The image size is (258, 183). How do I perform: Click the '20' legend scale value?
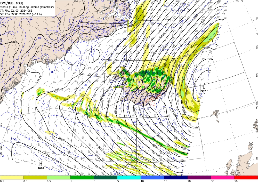coord(189,181)
